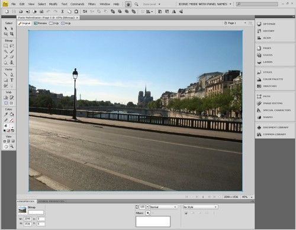Select the Eraser tool

tap(12, 57)
